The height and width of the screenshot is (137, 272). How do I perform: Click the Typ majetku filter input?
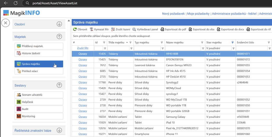[147, 48]
